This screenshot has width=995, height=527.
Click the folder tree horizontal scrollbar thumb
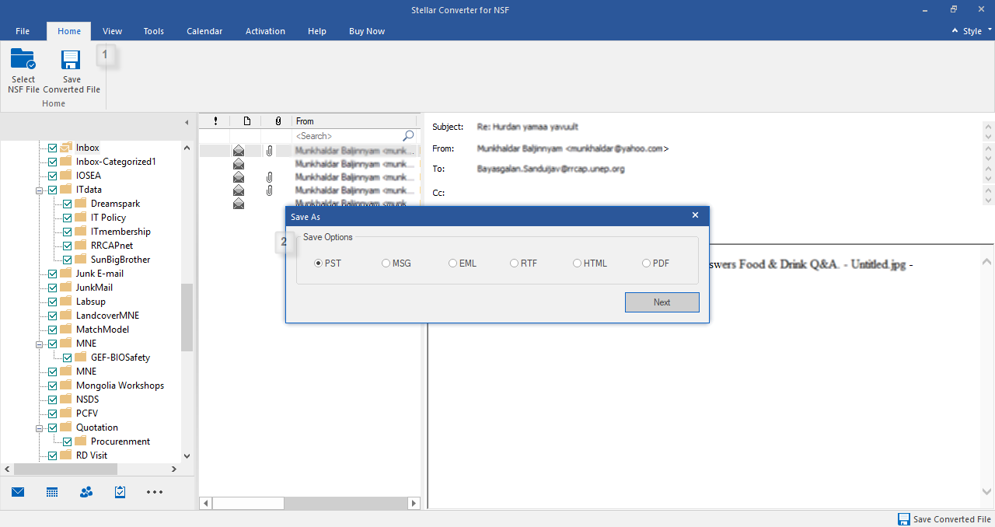(65, 469)
